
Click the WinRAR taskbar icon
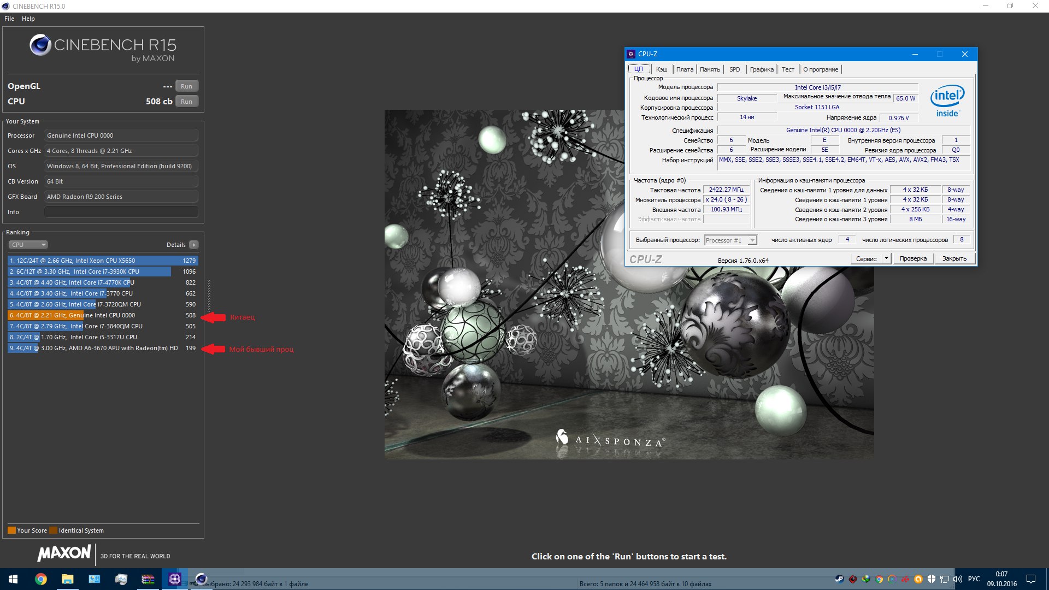click(x=148, y=579)
